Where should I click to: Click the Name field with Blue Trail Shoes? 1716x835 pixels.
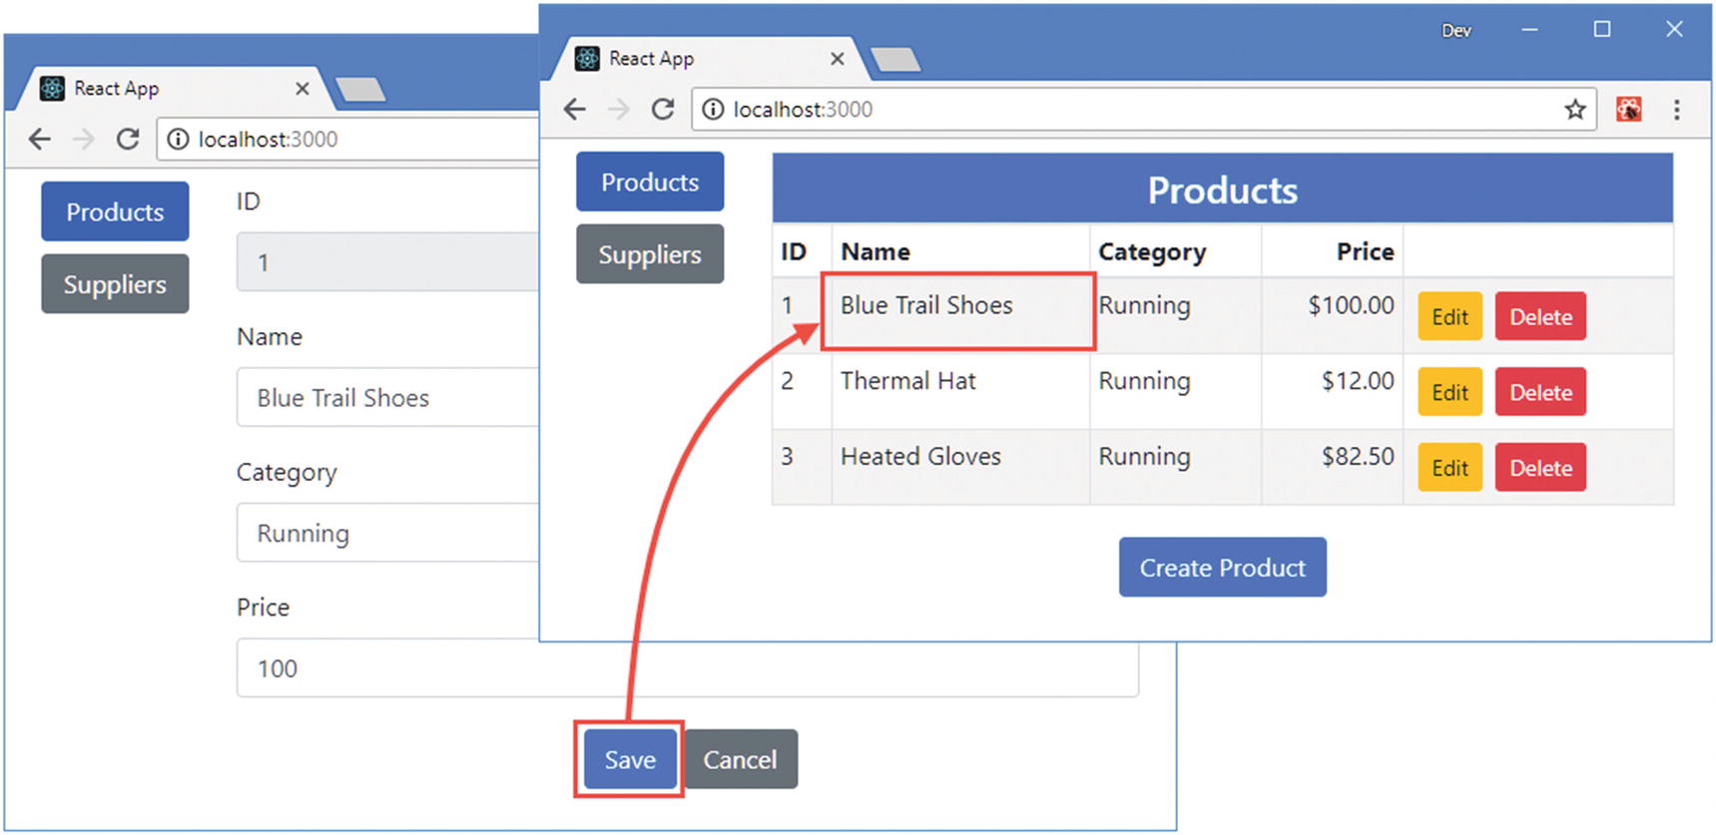click(389, 398)
